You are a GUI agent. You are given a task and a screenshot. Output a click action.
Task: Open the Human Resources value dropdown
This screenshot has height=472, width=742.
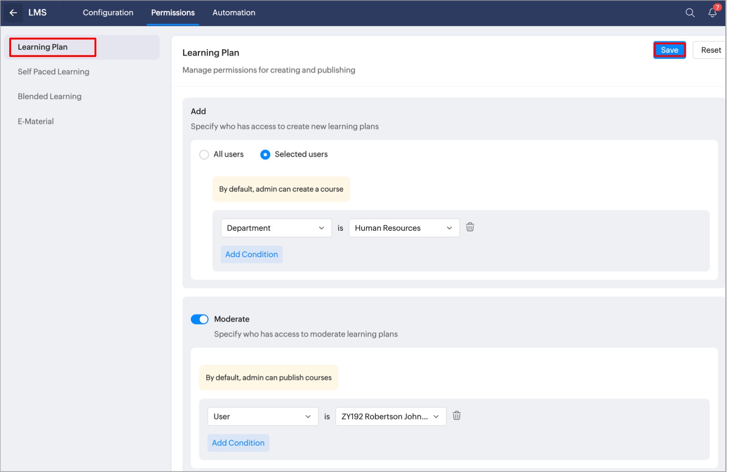tap(404, 228)
